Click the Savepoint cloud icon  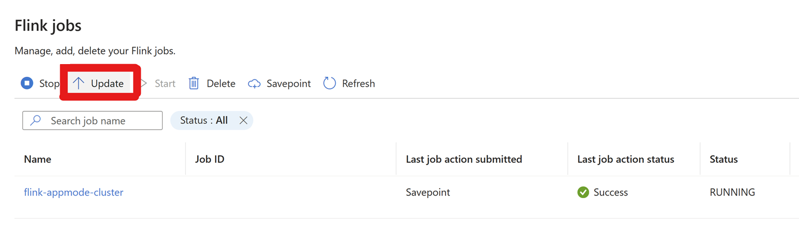coord(254,84)
